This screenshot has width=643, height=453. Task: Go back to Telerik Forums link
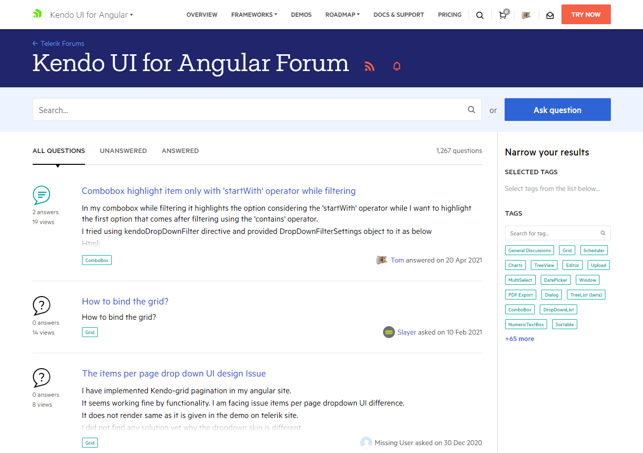click(x=58, y=43)
